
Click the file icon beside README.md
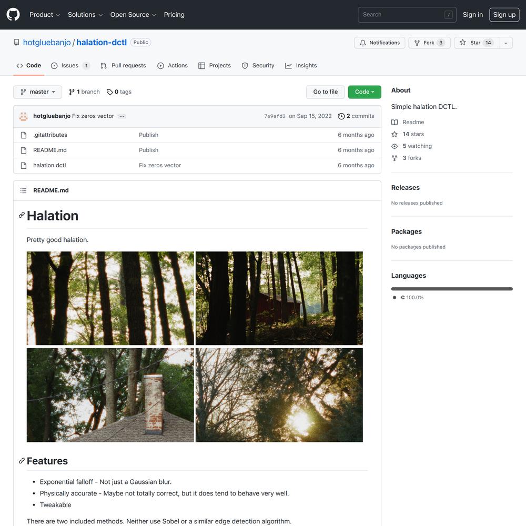[24, 150]
